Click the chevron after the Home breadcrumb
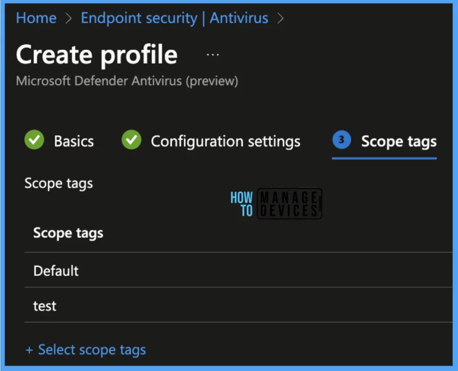 68,18
